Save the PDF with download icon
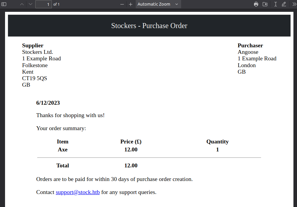 point(265,4)
